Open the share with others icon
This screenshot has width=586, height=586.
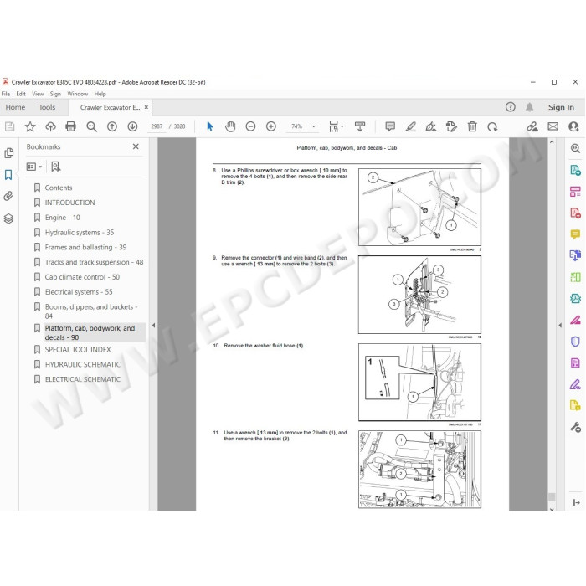click(573, 126)
